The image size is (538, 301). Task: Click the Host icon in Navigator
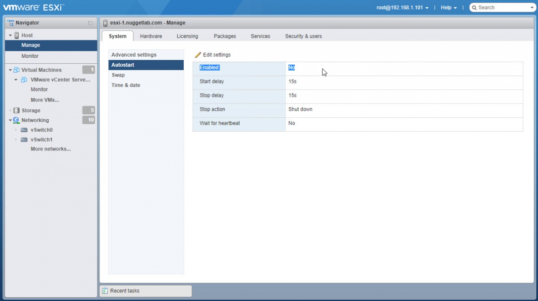[17, 35]
